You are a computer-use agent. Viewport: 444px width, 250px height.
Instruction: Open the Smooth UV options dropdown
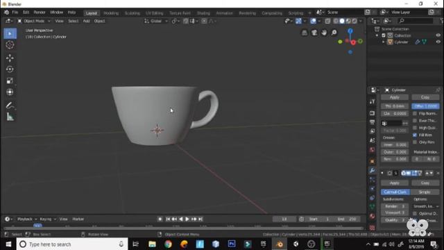[426, 206]
